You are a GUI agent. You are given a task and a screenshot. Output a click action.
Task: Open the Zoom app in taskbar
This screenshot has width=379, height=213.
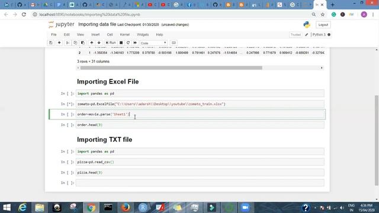click(245, 208)
